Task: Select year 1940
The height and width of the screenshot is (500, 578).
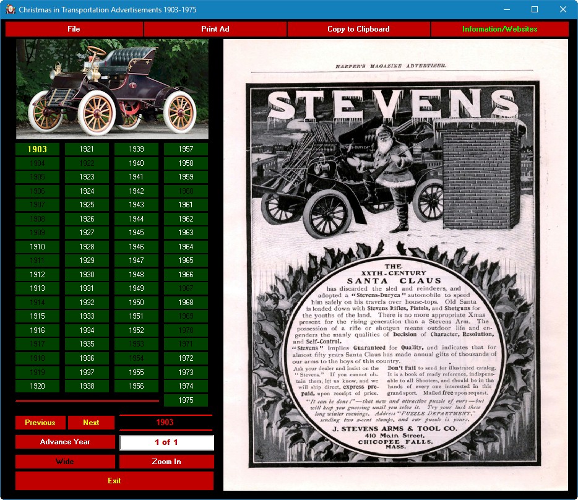Action: pos(136,163)
